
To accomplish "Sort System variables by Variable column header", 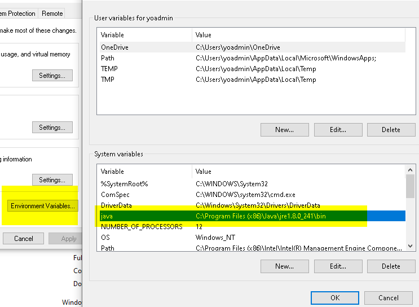I will (144, 172).
